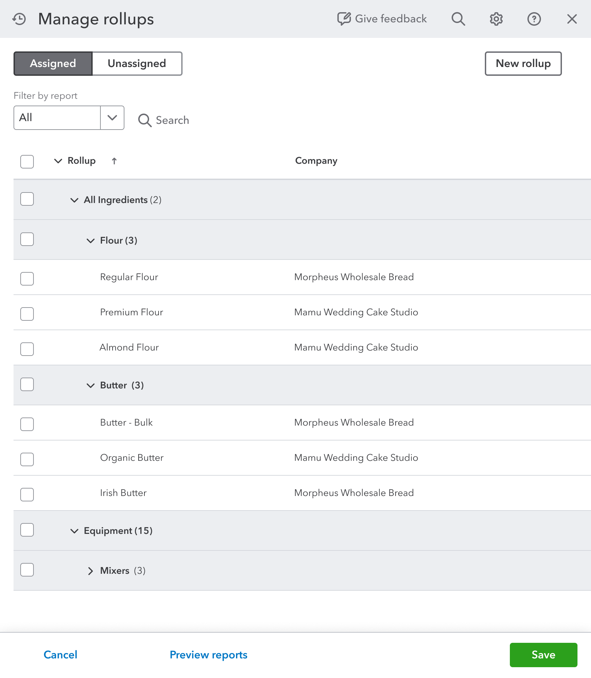
Task: Check the Equipment group checkbox
Action: 27,530
